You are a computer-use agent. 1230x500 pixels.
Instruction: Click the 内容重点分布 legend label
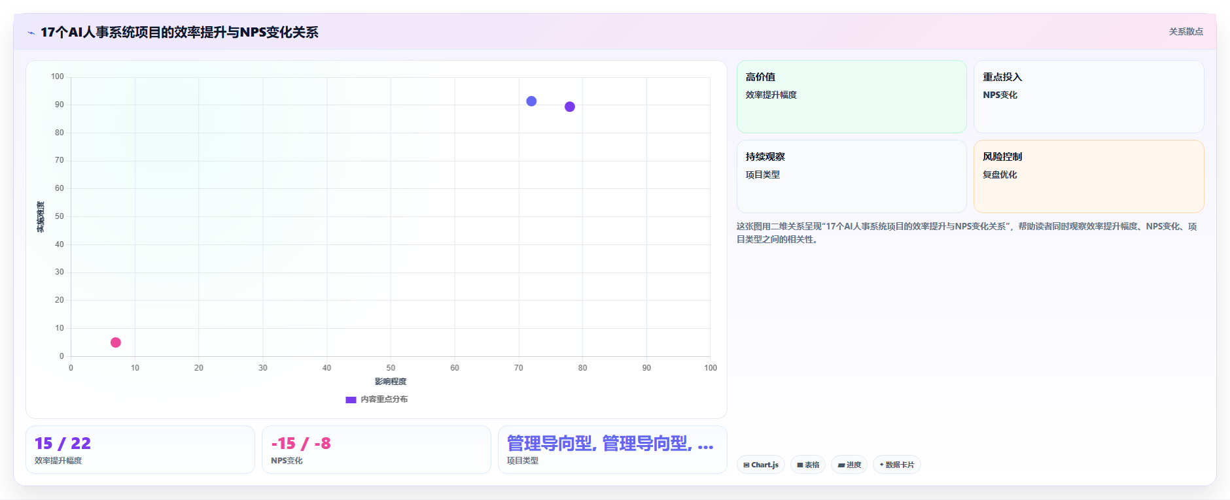point(384,399)
